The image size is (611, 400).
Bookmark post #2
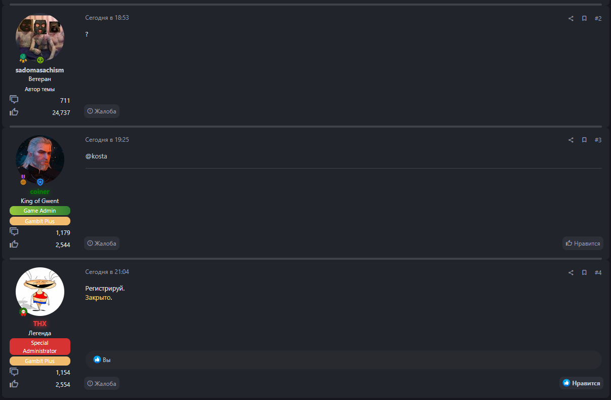click(x=584, y=19)
